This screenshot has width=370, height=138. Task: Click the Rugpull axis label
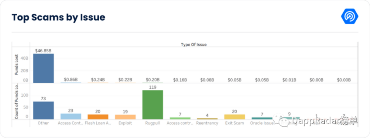click(153, 123)
